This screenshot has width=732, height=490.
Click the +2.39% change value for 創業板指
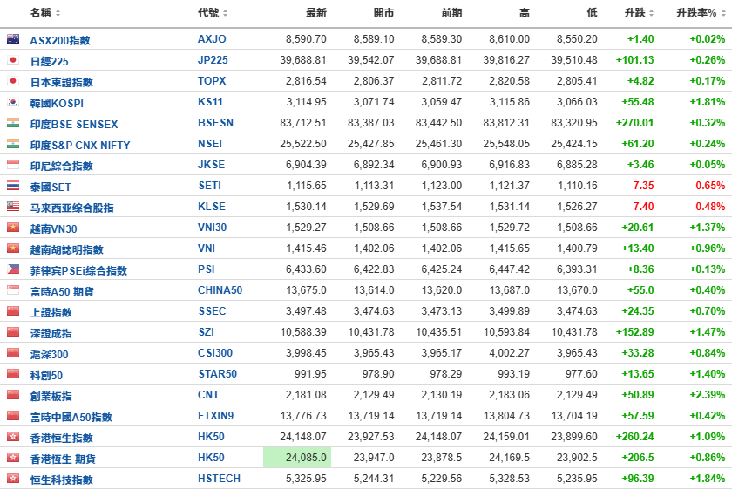pyautogui.click(x=708, y=395)
